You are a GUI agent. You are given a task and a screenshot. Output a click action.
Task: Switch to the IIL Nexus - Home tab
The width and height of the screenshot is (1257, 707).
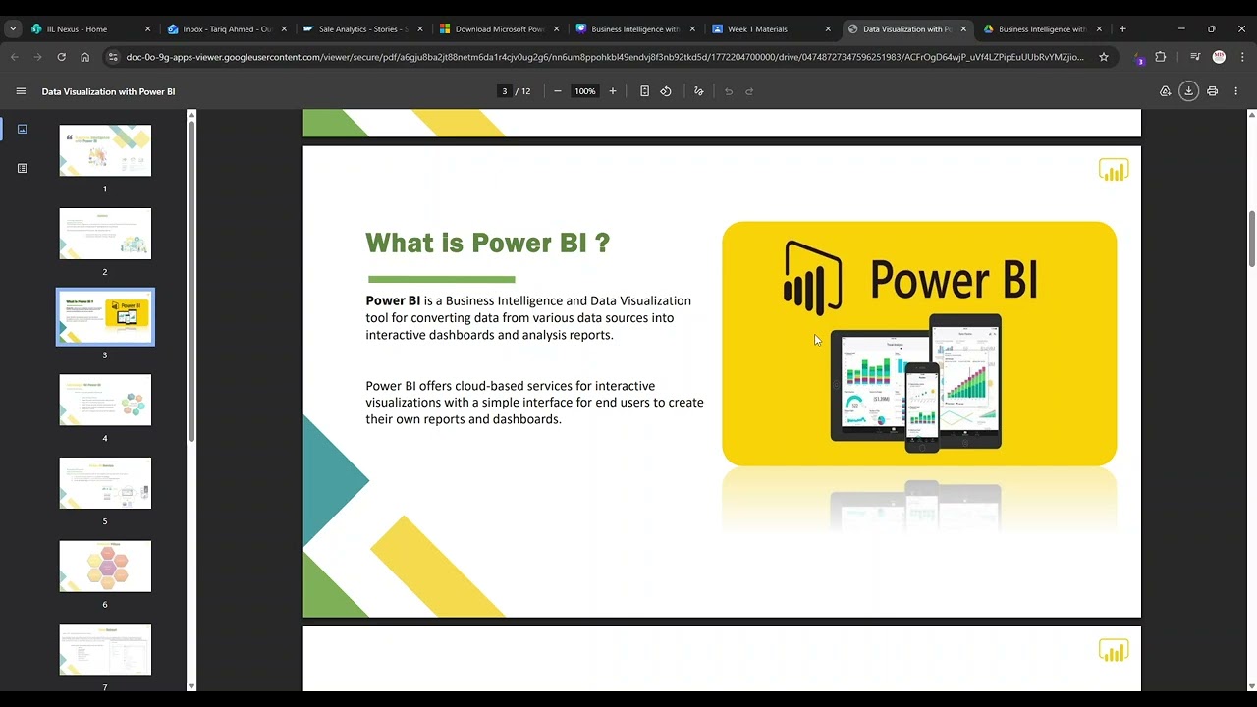(90, 29)
